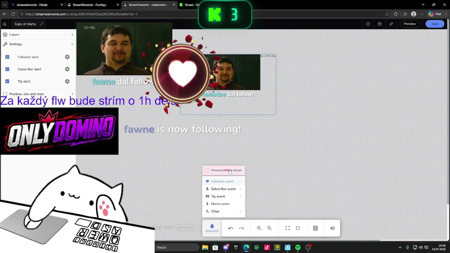Click the address bar URL

coord(81,14)
